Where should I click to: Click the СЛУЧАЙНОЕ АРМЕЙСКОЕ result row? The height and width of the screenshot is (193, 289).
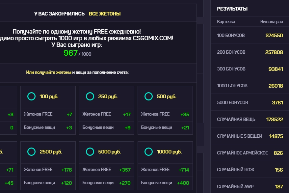click(x=250, y=153)
